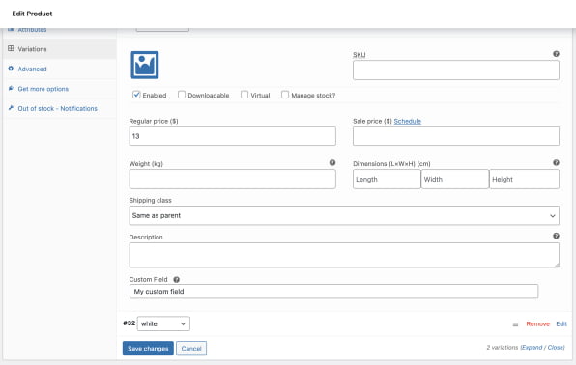Click the Close variations link
576x365 pixels.
[x=556, y=347]
